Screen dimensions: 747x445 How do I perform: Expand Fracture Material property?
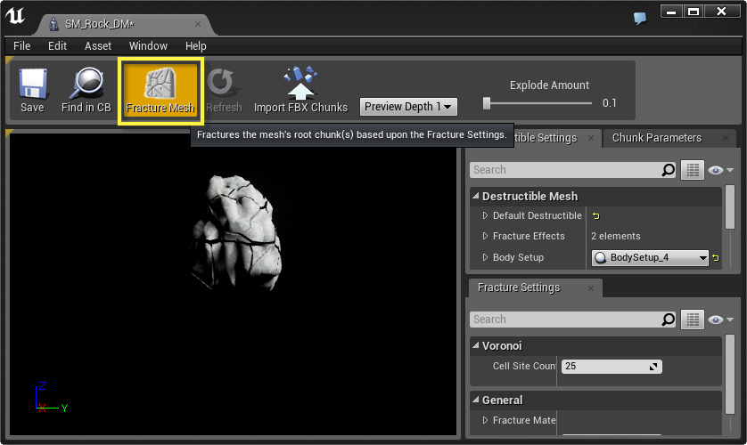point(485,420)
